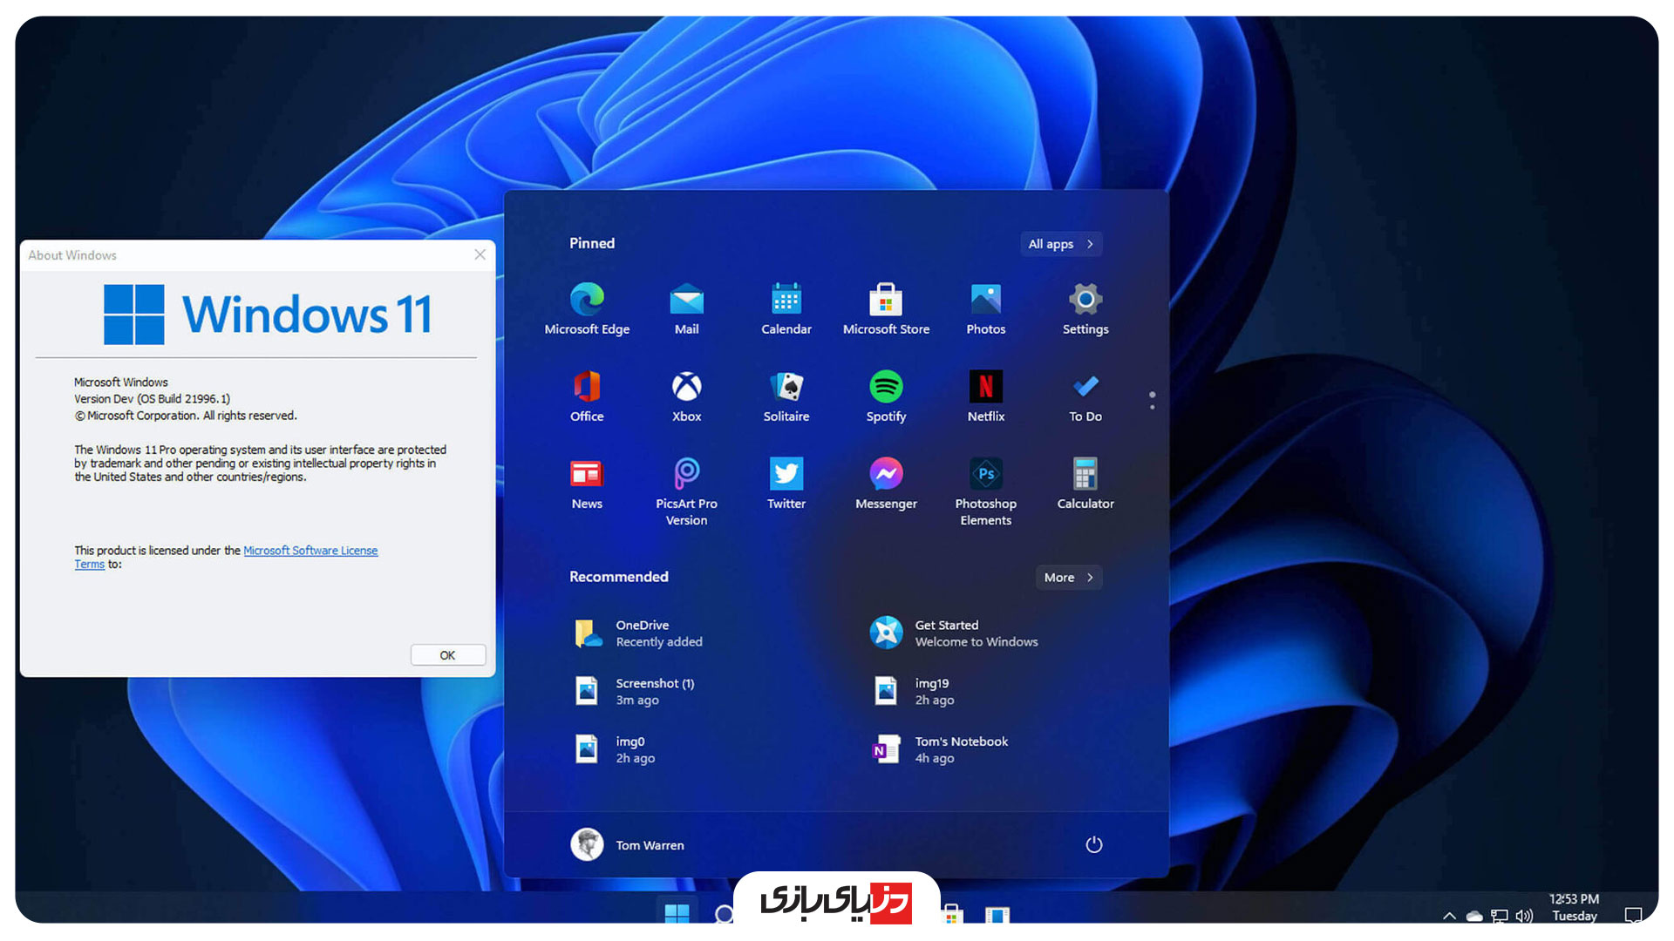Launch PicsArt Pro Version

click(686, 475)
